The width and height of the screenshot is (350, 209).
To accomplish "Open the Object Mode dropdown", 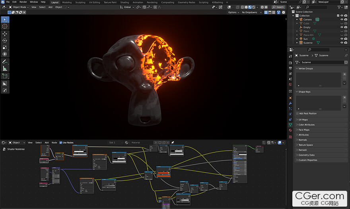I will [x=19, y=7].
